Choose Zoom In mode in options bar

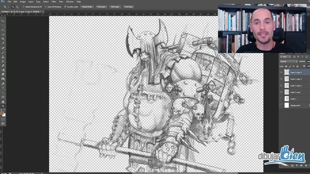click(x=13, y=7)
